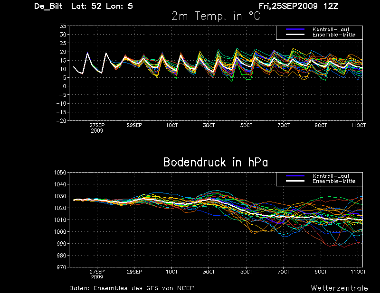380x293 pixels.
Task: Click the blue Kontroll-Lauf swatch in pressure legend
Action: click(295, 176)
